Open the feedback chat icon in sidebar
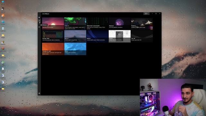This screenshot has height=116, width=206. pos(39,27)
